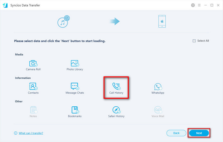Open the hamburger menu in title bar
This screenshot has height=142, width=223.
(199, 5)
